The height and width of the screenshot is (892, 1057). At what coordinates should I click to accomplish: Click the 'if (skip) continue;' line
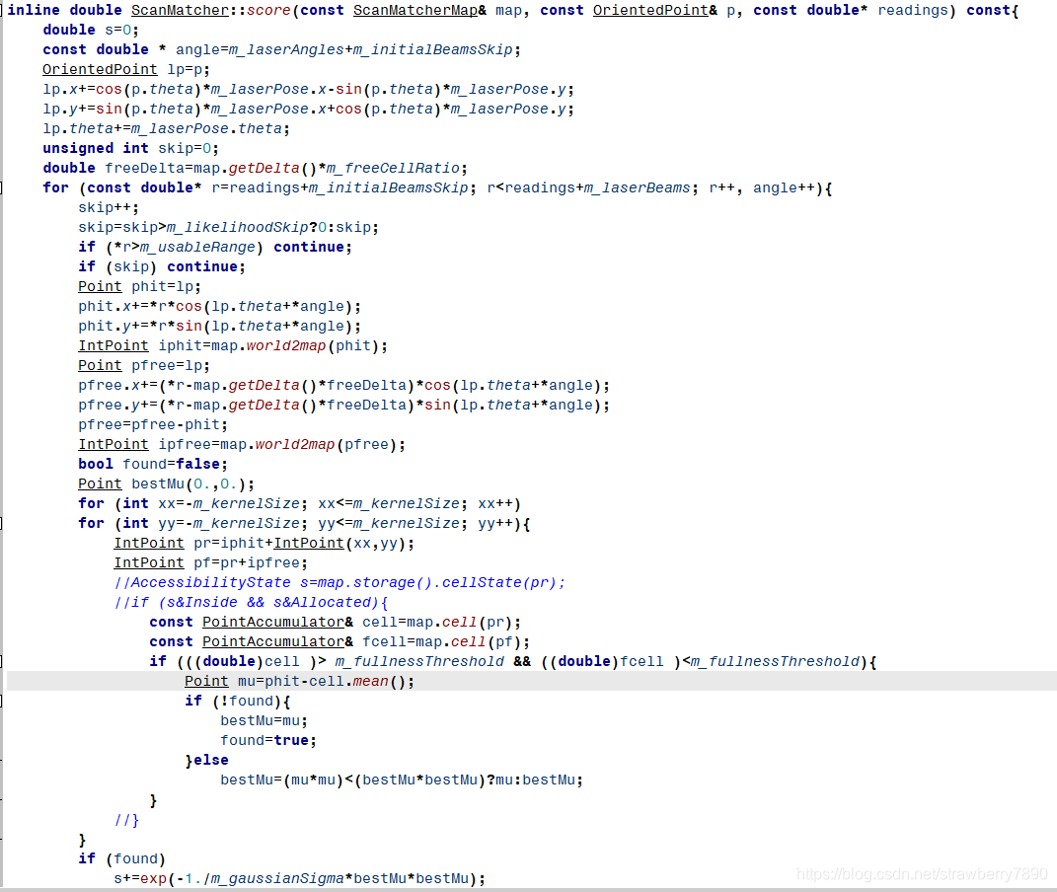point(162,266)
